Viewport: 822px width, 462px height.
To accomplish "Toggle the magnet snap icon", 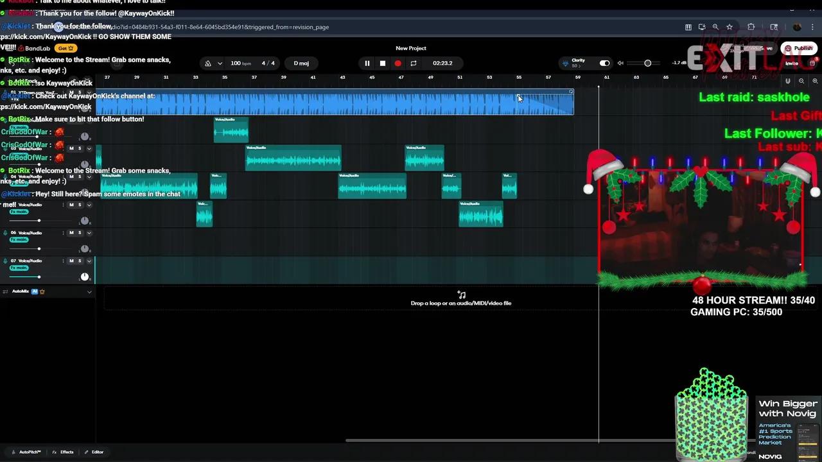I will click(787, 81).
